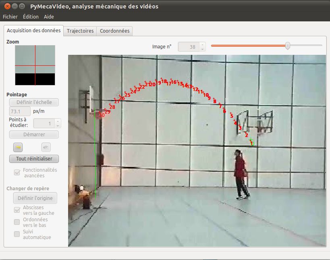Open the Édition menu
The height and width of the screenshot is (260, 330).
31,17
